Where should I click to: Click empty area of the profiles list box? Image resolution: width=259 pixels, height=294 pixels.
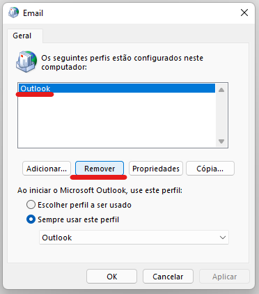pos(117,120)
